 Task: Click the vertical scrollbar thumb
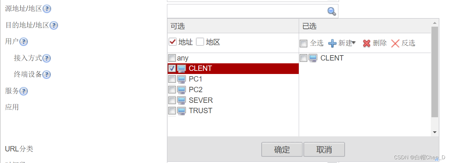[435, 72]
